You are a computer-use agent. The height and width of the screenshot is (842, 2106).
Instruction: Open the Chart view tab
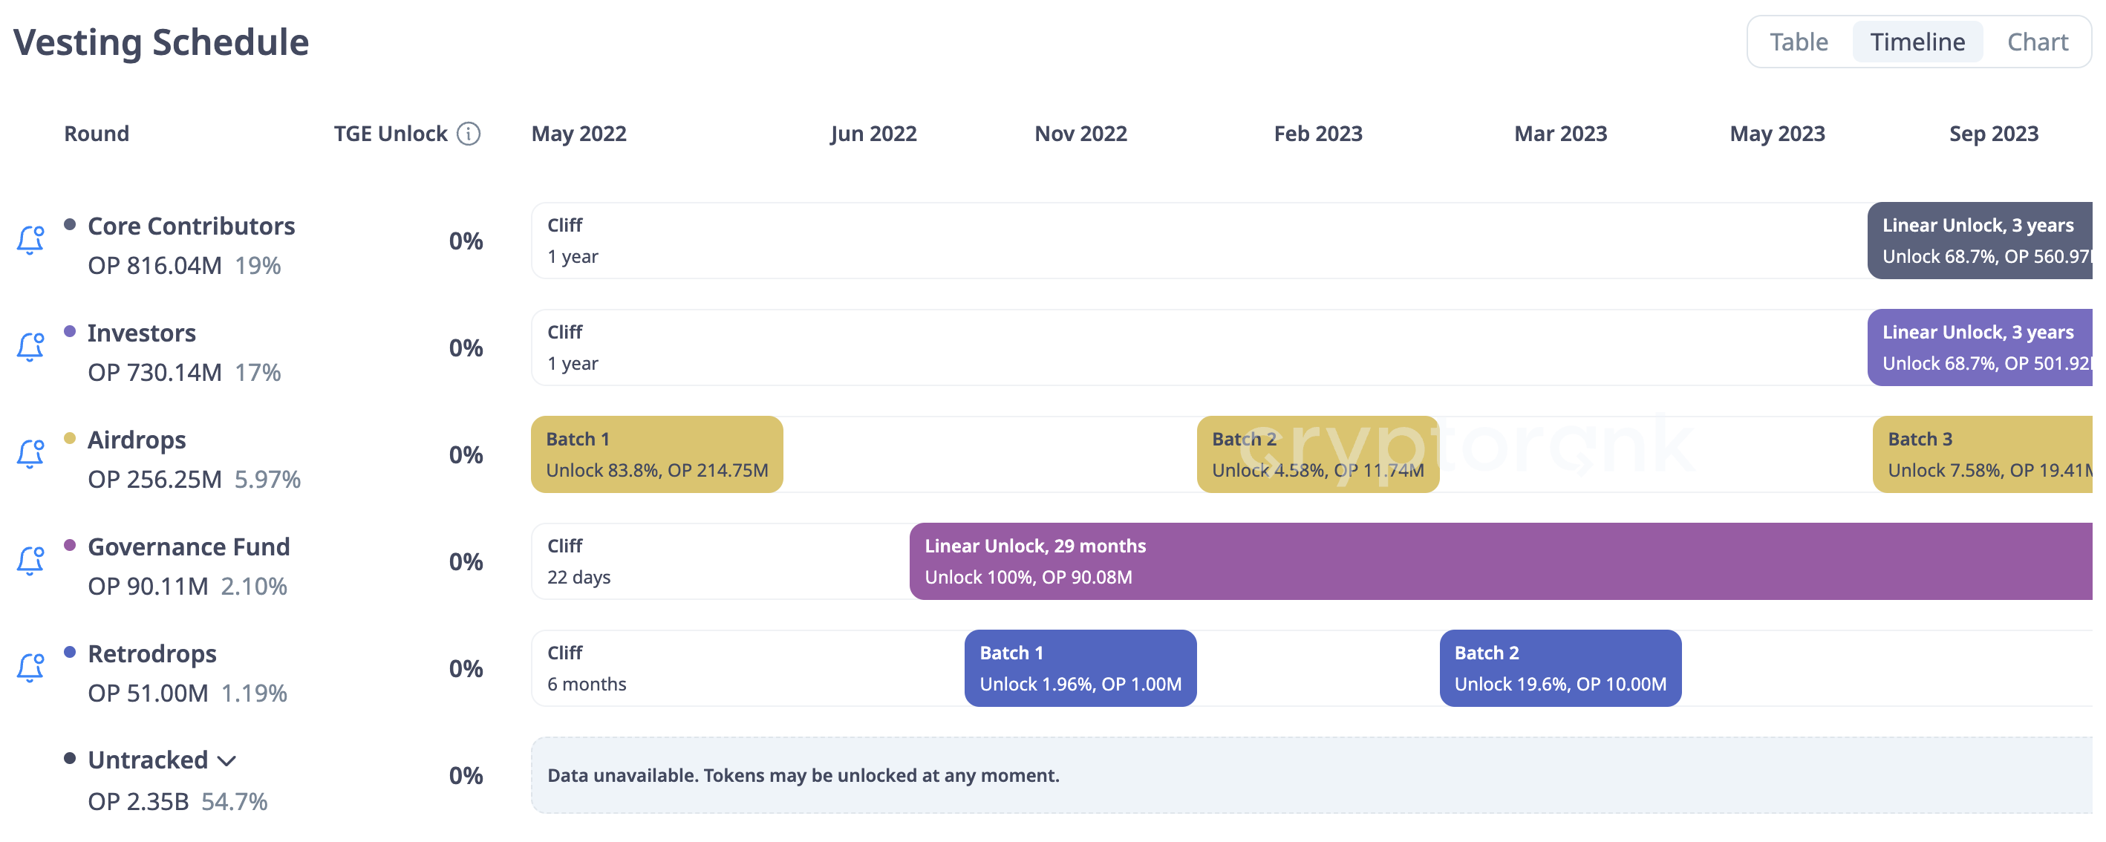point(2036,42)
